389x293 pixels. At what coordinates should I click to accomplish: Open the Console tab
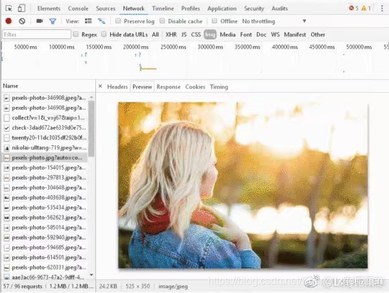click(x=78, y=8)
